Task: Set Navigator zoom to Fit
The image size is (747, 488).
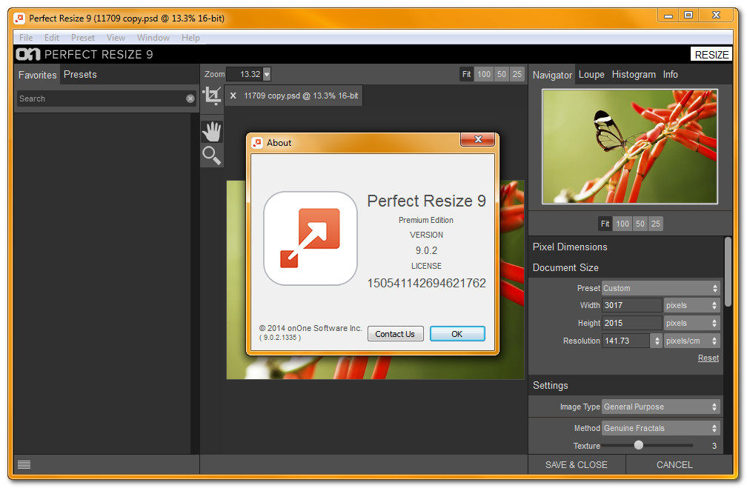Action: coord(605,224)
